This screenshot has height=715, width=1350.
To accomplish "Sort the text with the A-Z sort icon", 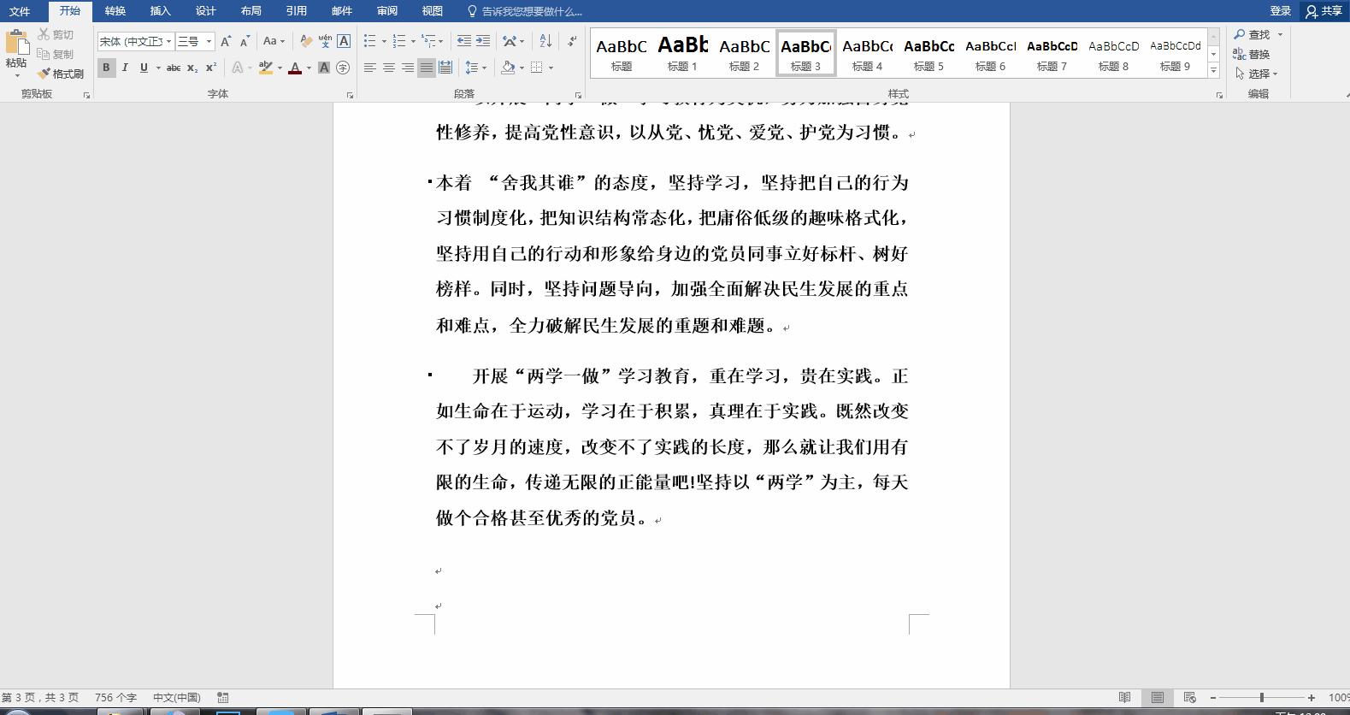I will [x=545, y=41].
